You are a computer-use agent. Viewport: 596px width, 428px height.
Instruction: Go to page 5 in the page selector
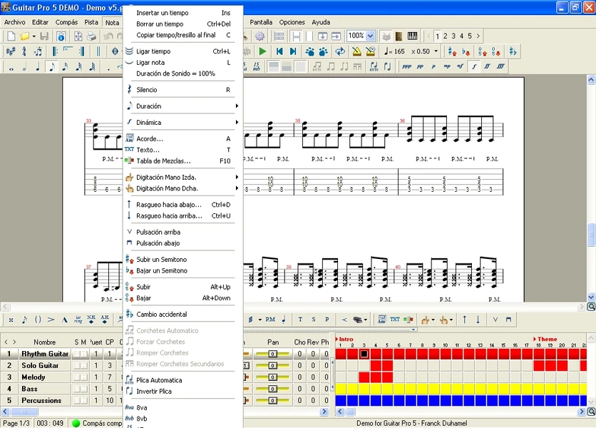pos(470,36)
